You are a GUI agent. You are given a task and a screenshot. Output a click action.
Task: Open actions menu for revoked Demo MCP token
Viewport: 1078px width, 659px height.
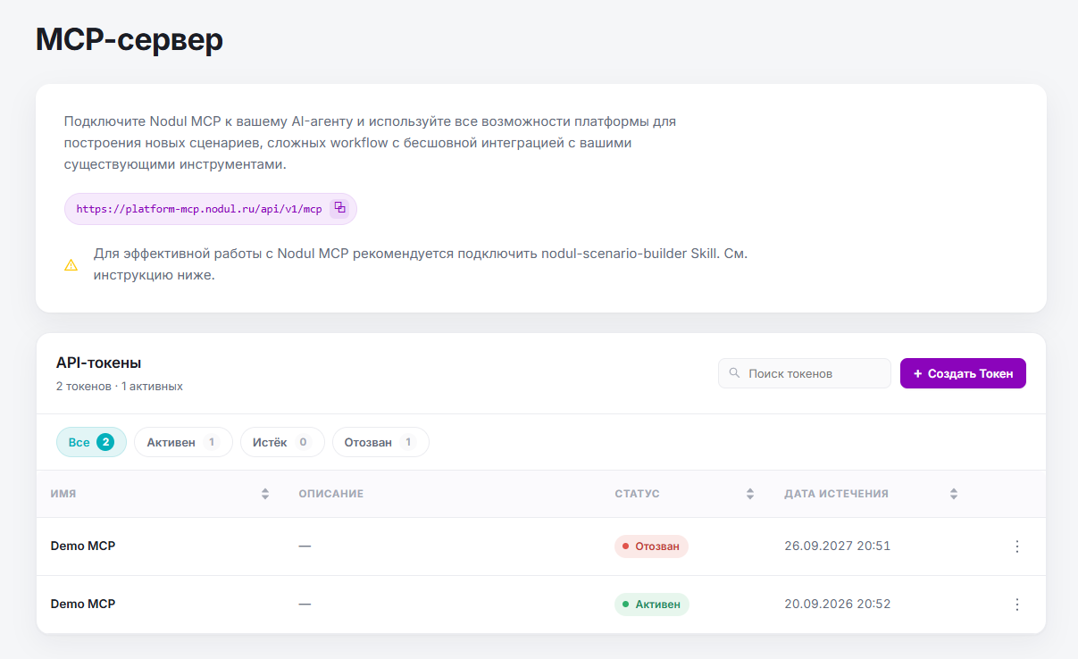[x=1016, y=546]
